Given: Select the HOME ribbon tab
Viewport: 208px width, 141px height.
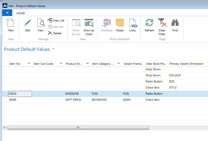Looking at the screenshot, I should point(20,13).
